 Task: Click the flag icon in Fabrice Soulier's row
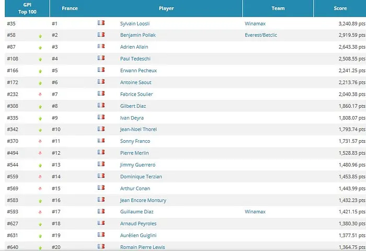[x=101, y=94]
